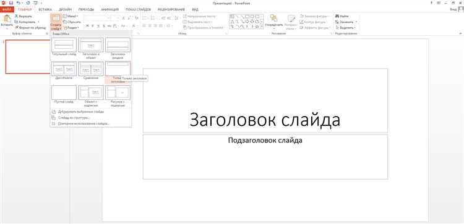Click Вырезать (Cut) scissors

[x=23, y=16]
